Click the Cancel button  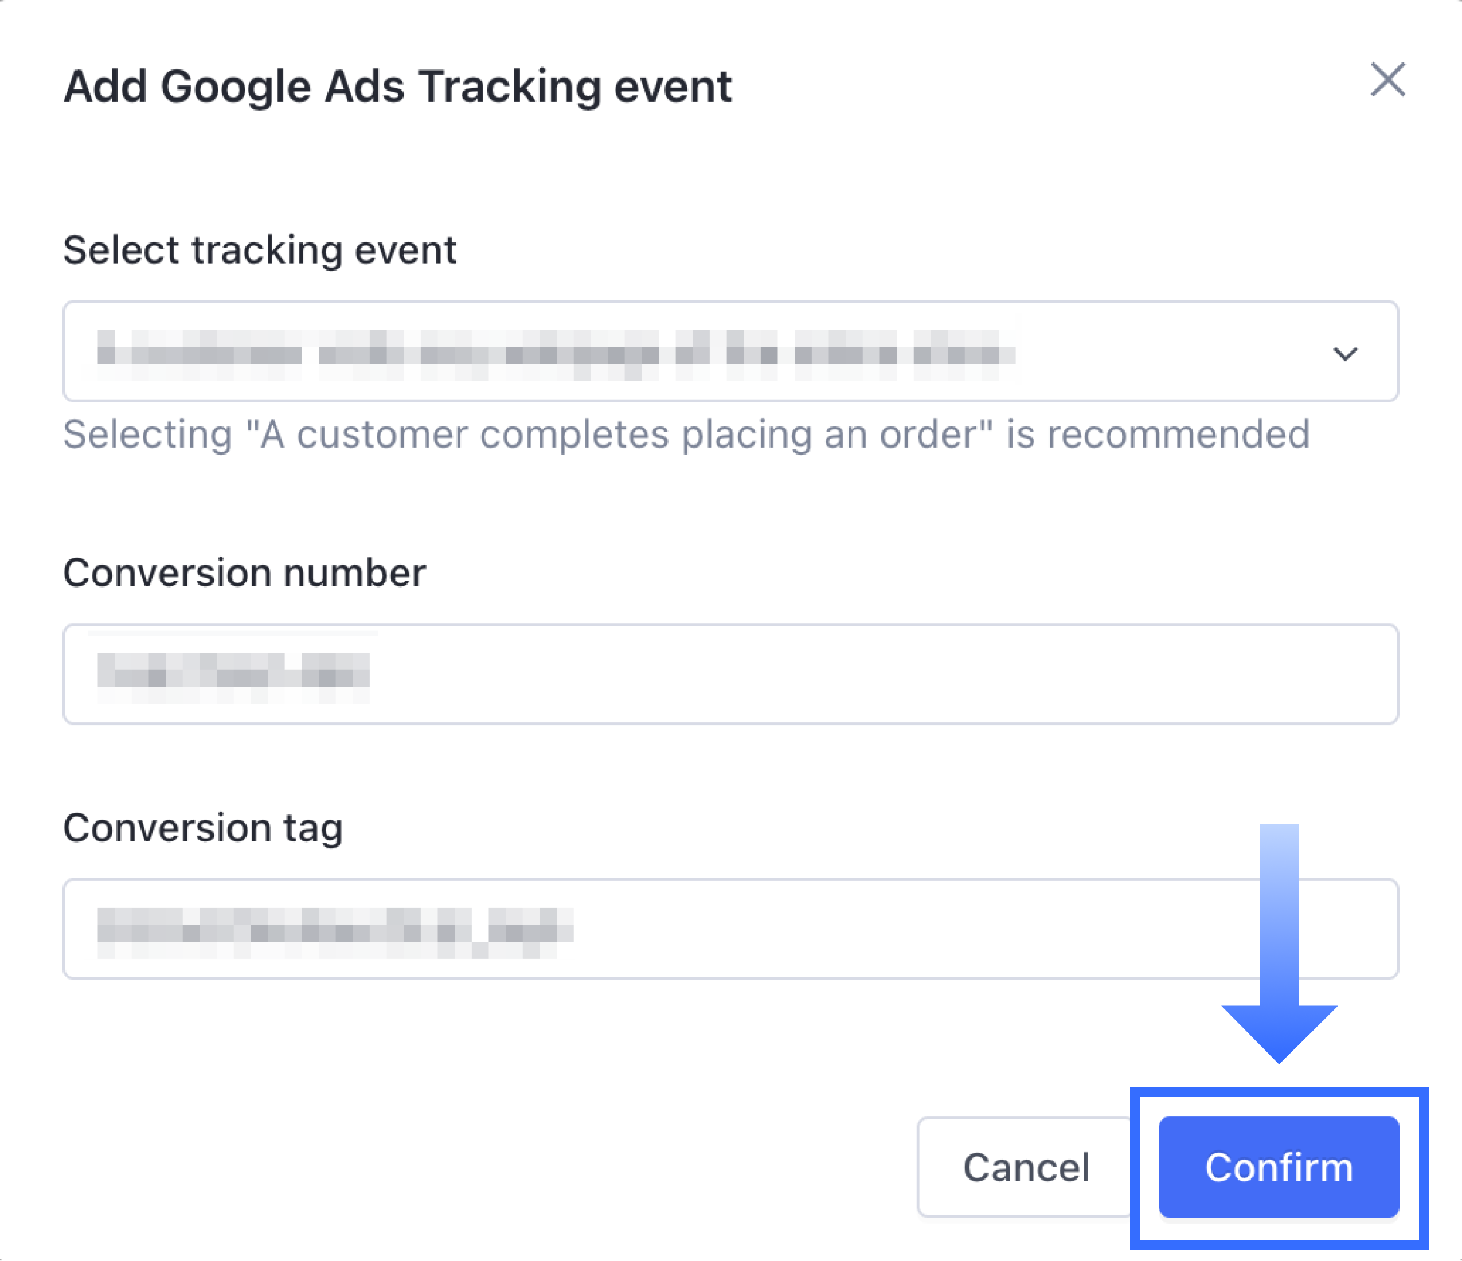coord(1025,1167)
